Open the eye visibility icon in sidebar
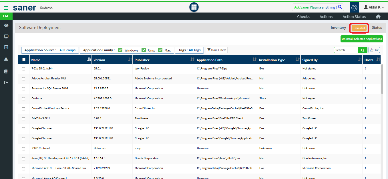The height and width of the screenshot is (179, 388). 6,26
